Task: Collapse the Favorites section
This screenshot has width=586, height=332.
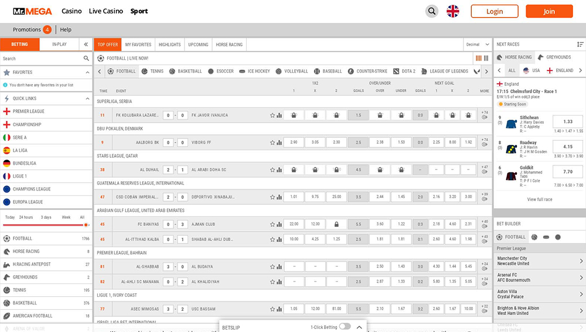Action: pos(87,72)
